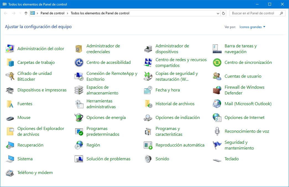Viewport: 289px width, 187px height.
Task: Open Sonido settings
Action: pyautogui.click(x=162, y=159)
